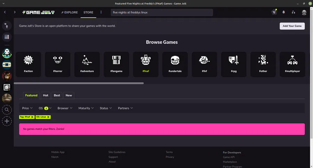Go back with the left arrow

click(x=5, y=12)
